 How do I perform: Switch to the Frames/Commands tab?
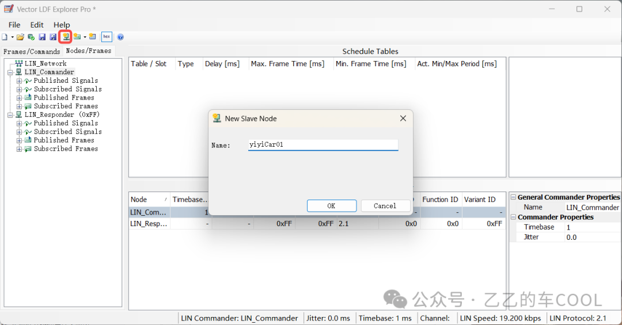pos(31,52)
